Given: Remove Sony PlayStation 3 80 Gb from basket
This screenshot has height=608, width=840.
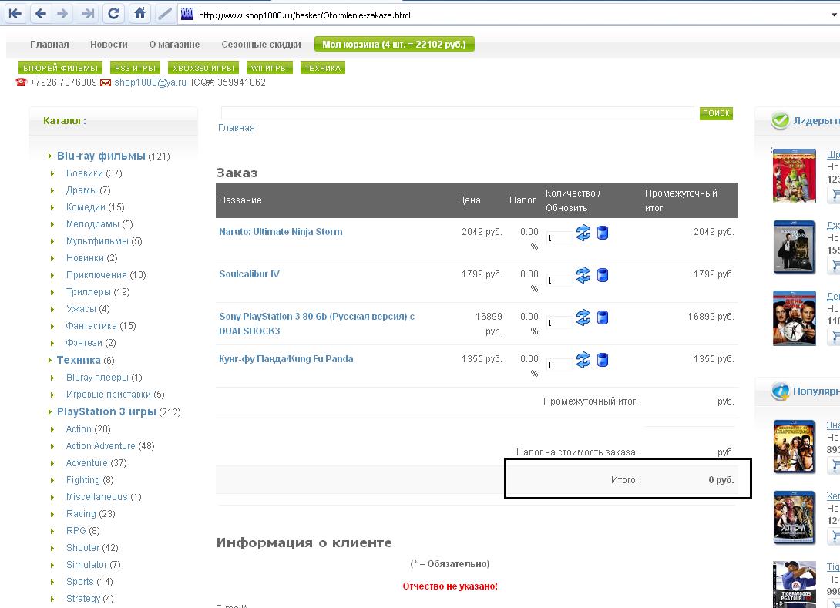Looking at the screenshot, I should pyautogui.click(x=602, y=317).
